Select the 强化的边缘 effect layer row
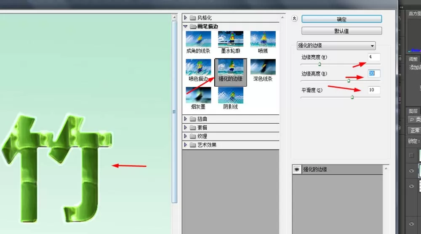Viewport: 421px width, 234px height. pyautogui.click(x=338, y=169)
